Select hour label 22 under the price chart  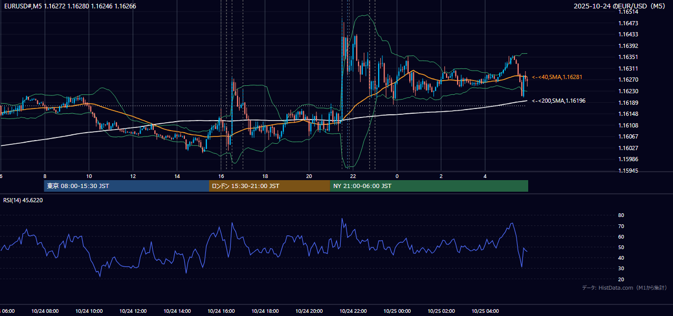(353, 176)
